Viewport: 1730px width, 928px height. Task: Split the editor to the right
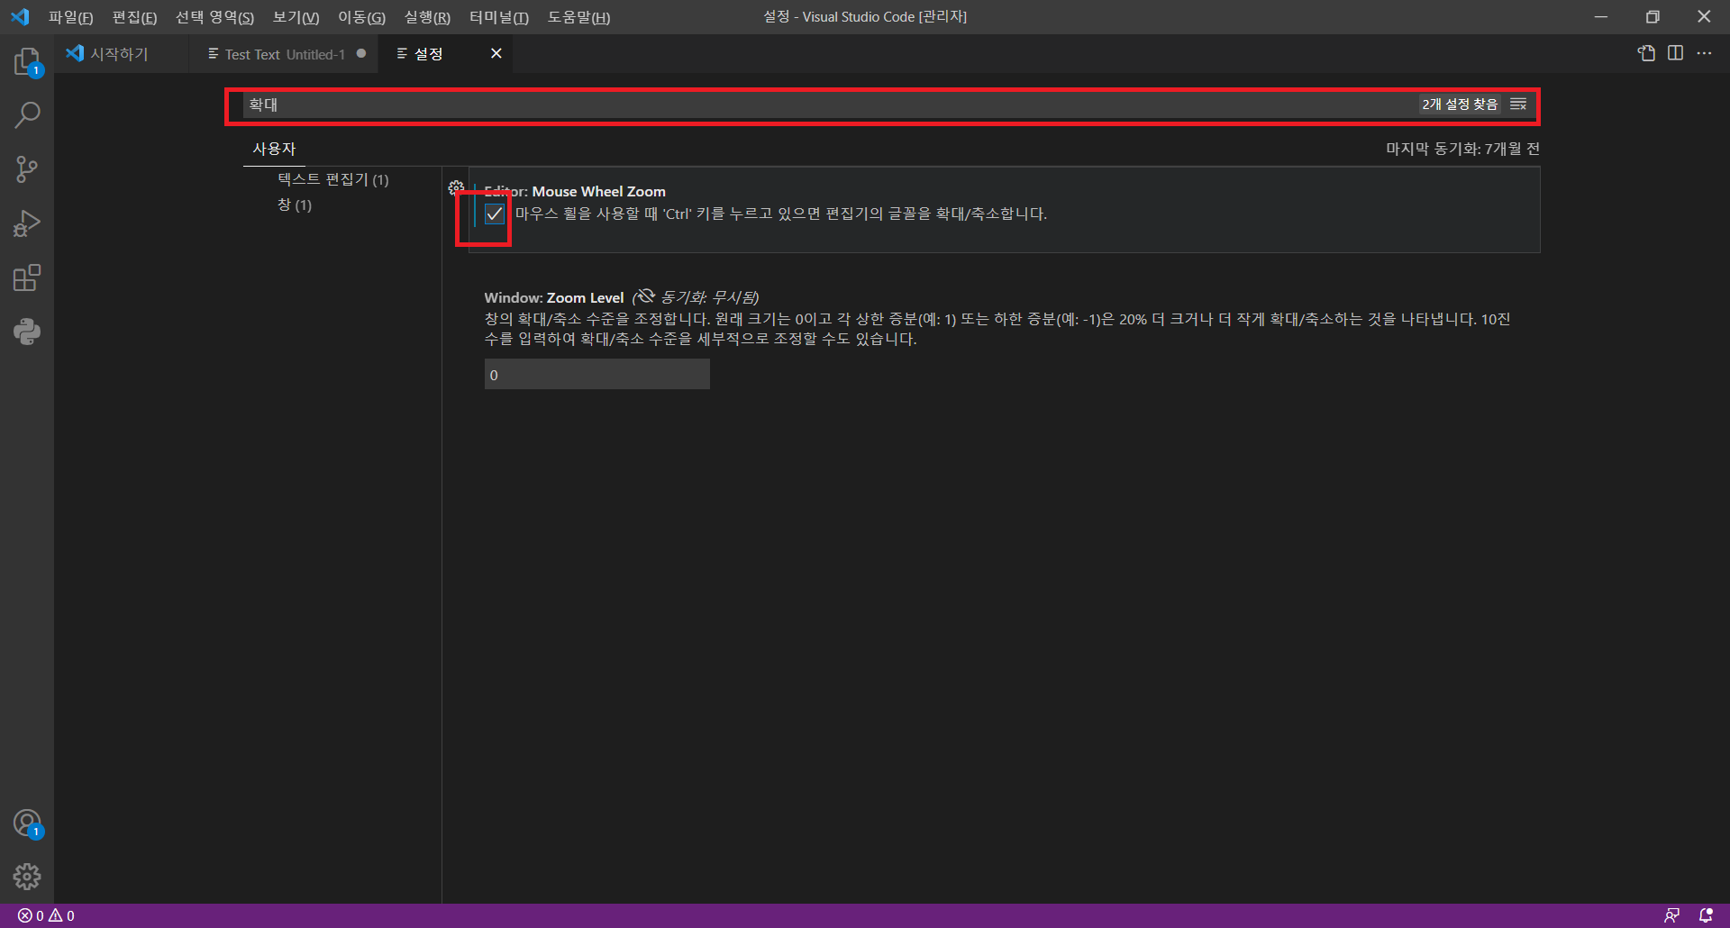pos(1675,53)
